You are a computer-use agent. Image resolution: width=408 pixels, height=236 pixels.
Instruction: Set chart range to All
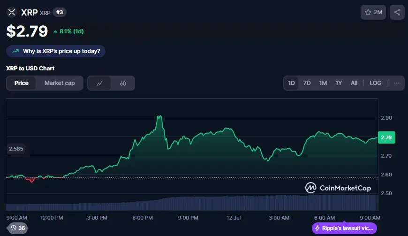click(354, 83)
